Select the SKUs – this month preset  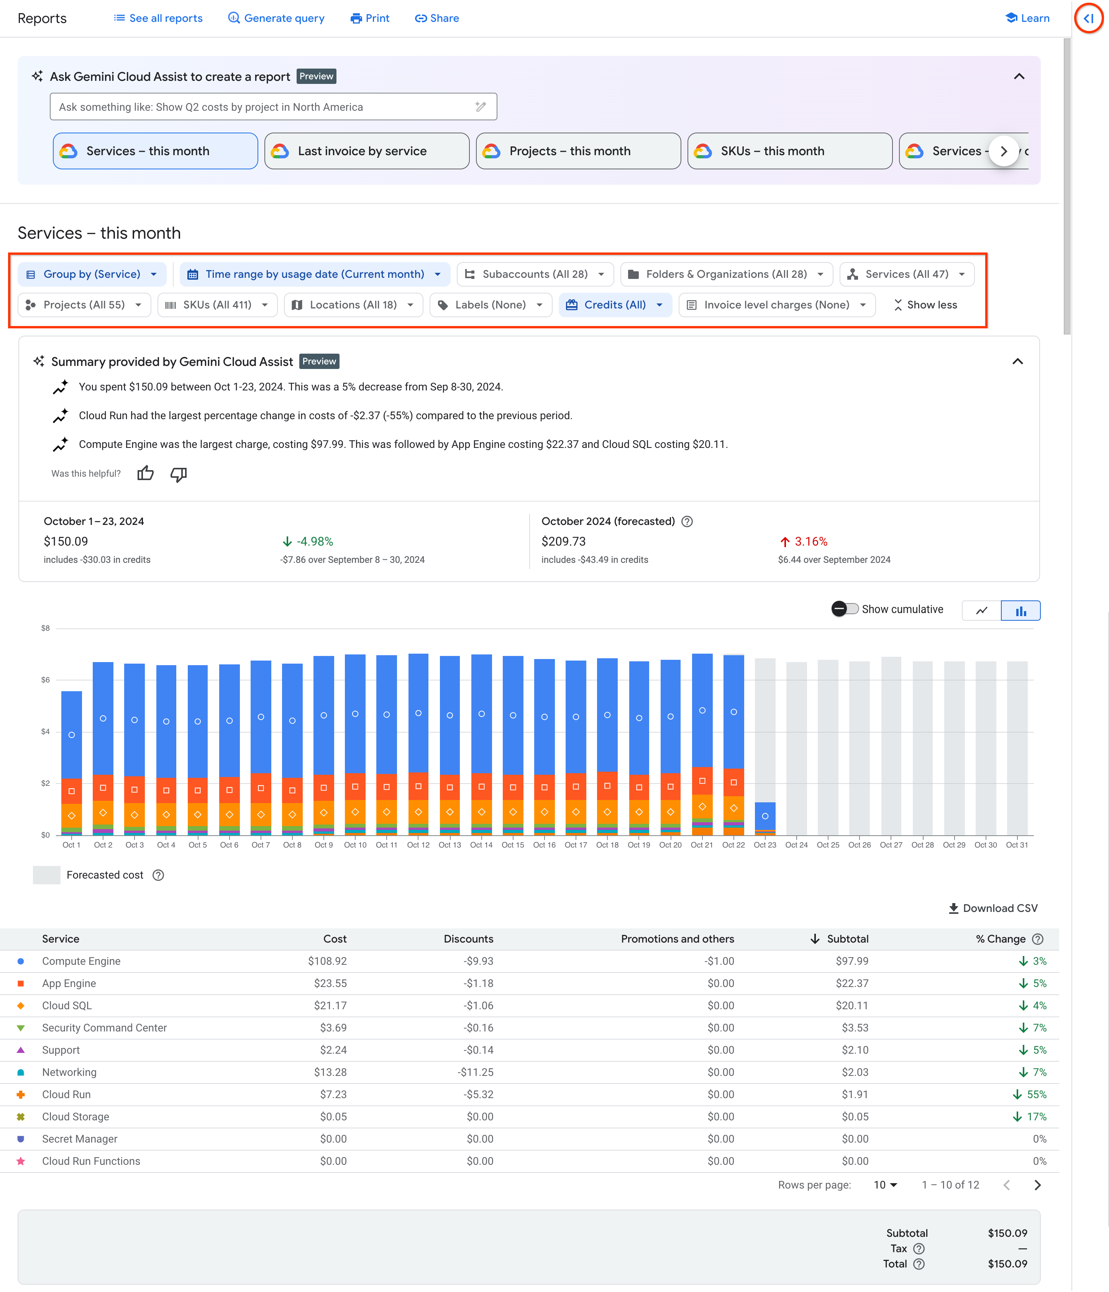[790, 151]
